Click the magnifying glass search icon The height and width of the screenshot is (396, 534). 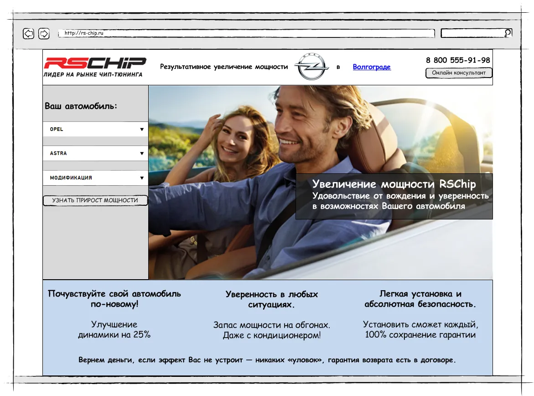[507, 32]
